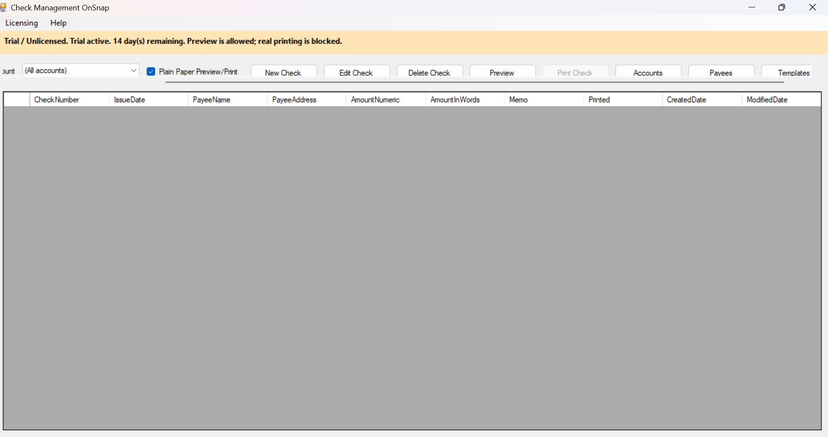Open the Help menu
Screen dimensions: 828x437
click(x=58, y=23)
